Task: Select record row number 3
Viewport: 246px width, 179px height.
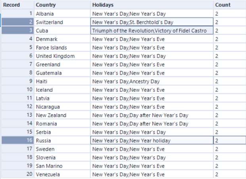Action: 17,31
